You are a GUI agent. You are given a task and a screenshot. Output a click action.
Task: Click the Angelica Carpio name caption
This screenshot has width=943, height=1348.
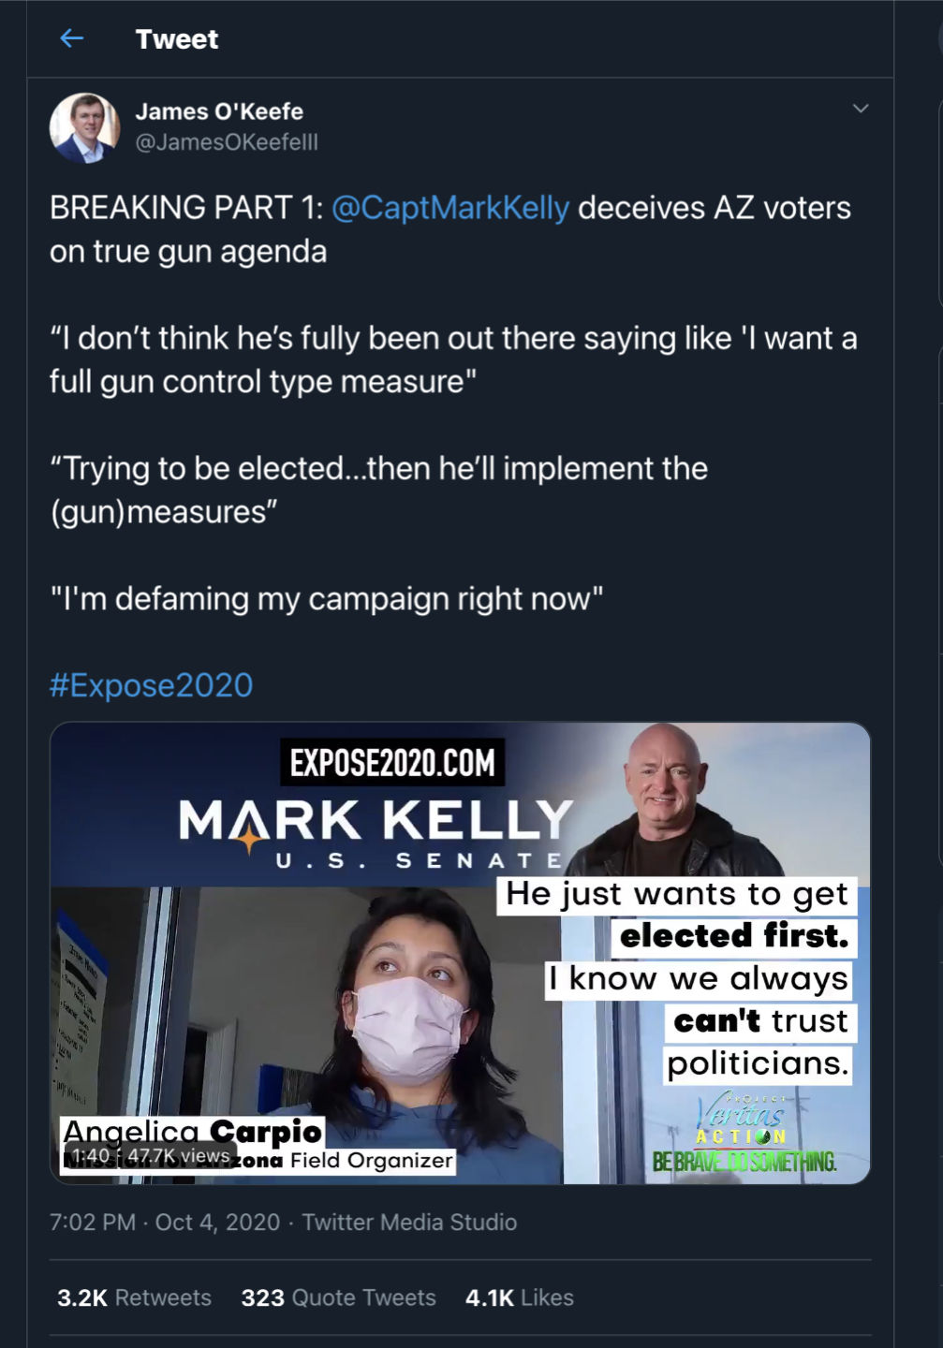coord(192,1131)
